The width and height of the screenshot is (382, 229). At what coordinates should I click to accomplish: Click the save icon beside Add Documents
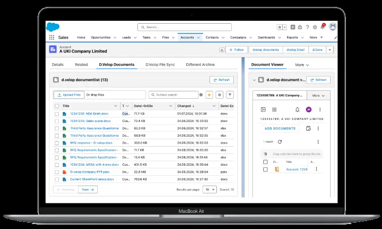[308, 128]
